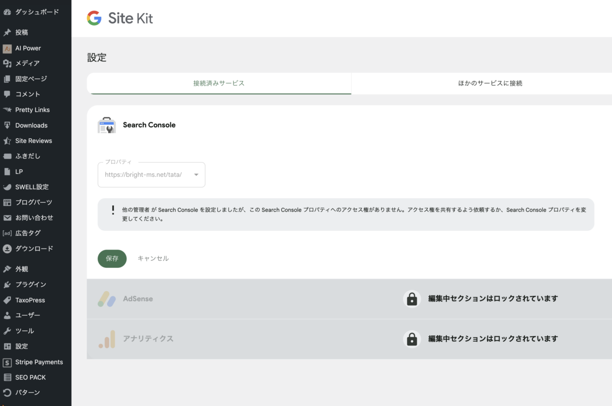Click the Pretty Links star icon
The width and height of the screenshot is (612, 406).
click(7, 110)
